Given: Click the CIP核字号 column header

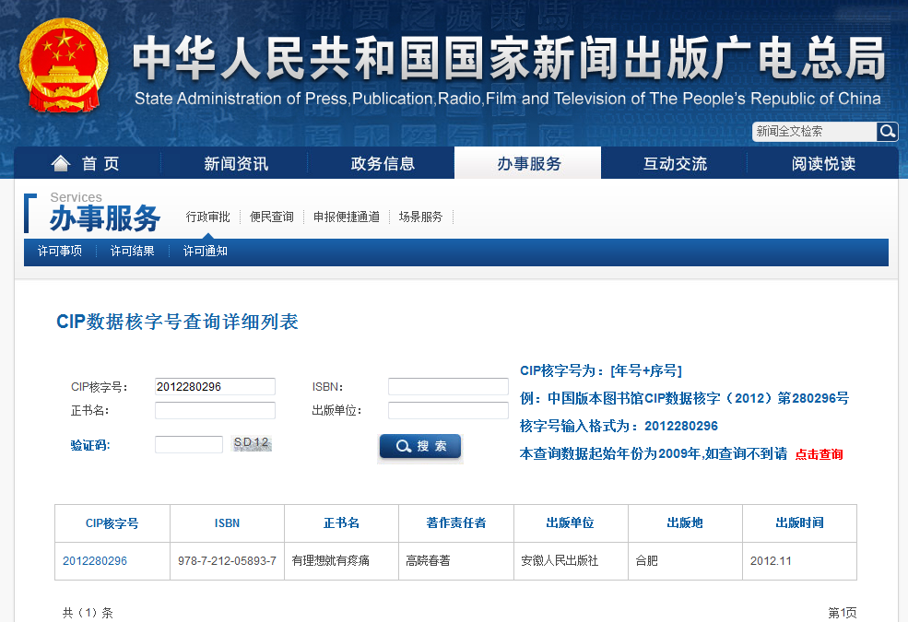Looking at the screenshot, I should coord(112,523).
